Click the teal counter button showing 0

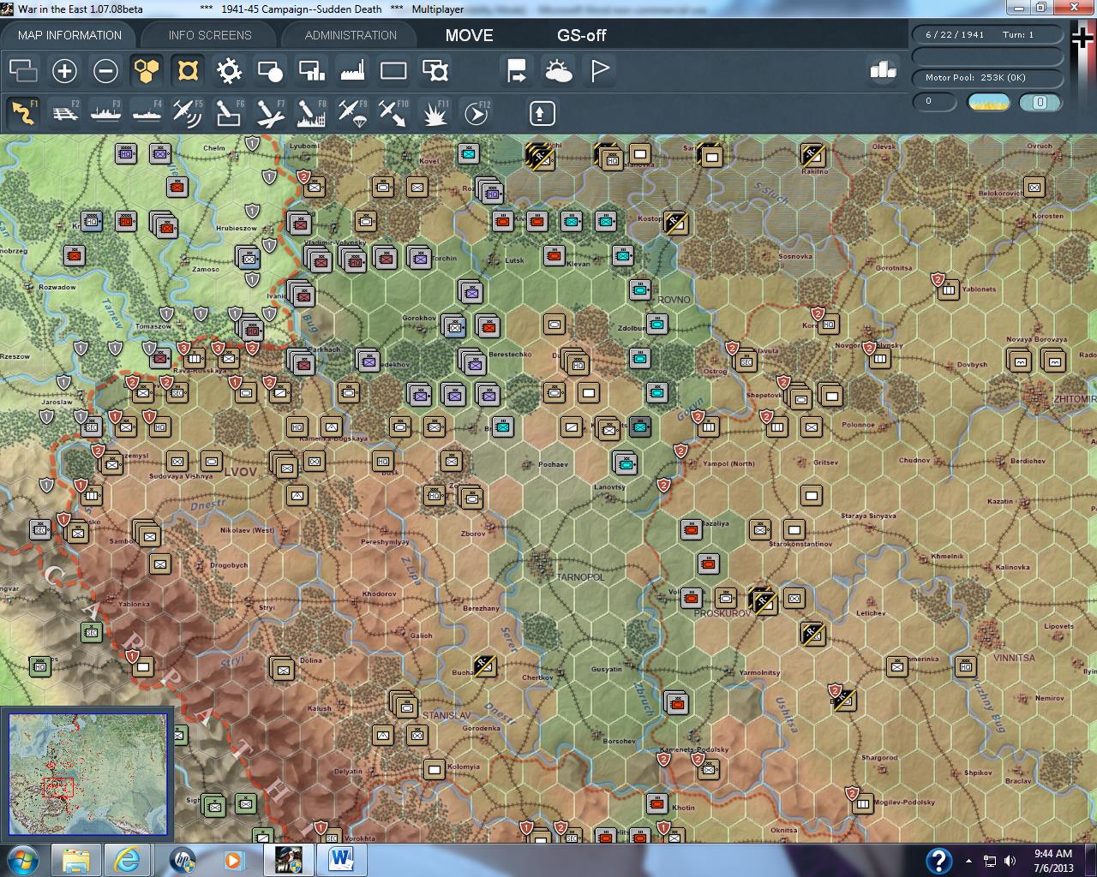point(1040,102)
